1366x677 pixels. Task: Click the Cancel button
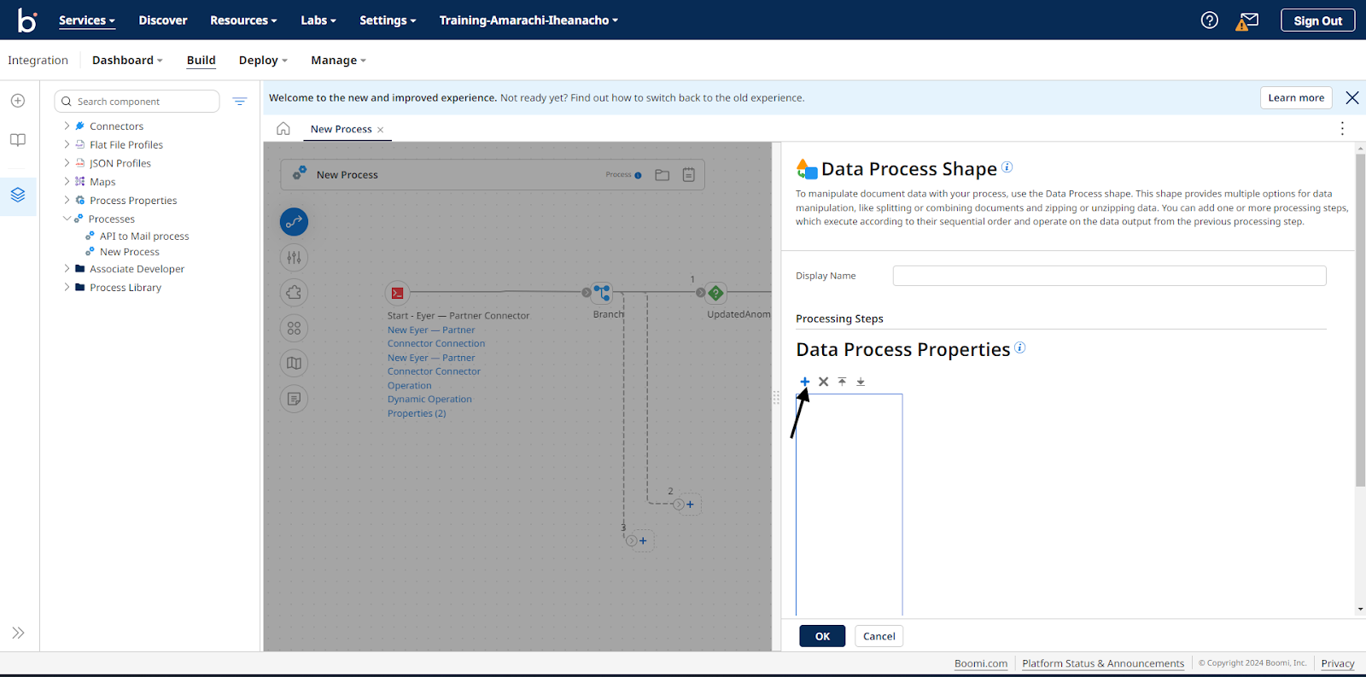pos(879,636)
